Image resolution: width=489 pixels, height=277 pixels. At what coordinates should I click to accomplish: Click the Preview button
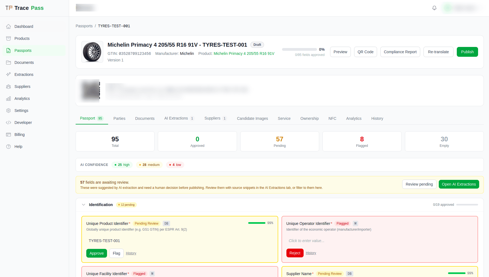point(340,52)
